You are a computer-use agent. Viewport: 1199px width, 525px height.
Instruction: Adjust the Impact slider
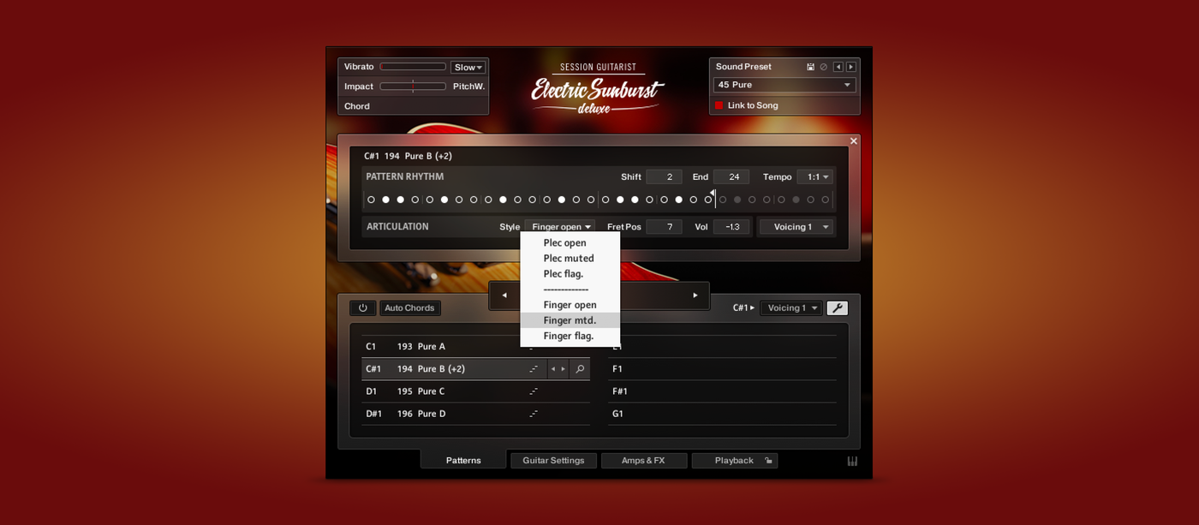(413, 87)
